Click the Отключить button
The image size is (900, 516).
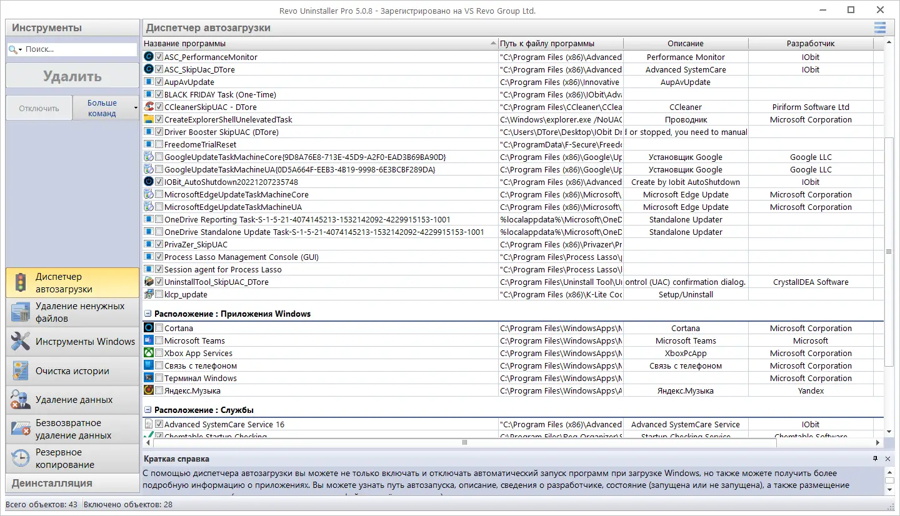coord(39,108)
